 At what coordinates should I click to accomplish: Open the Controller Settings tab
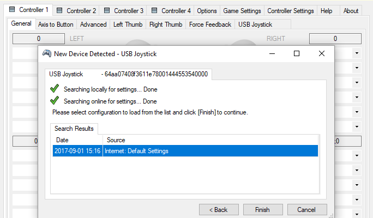click(291, 11)
